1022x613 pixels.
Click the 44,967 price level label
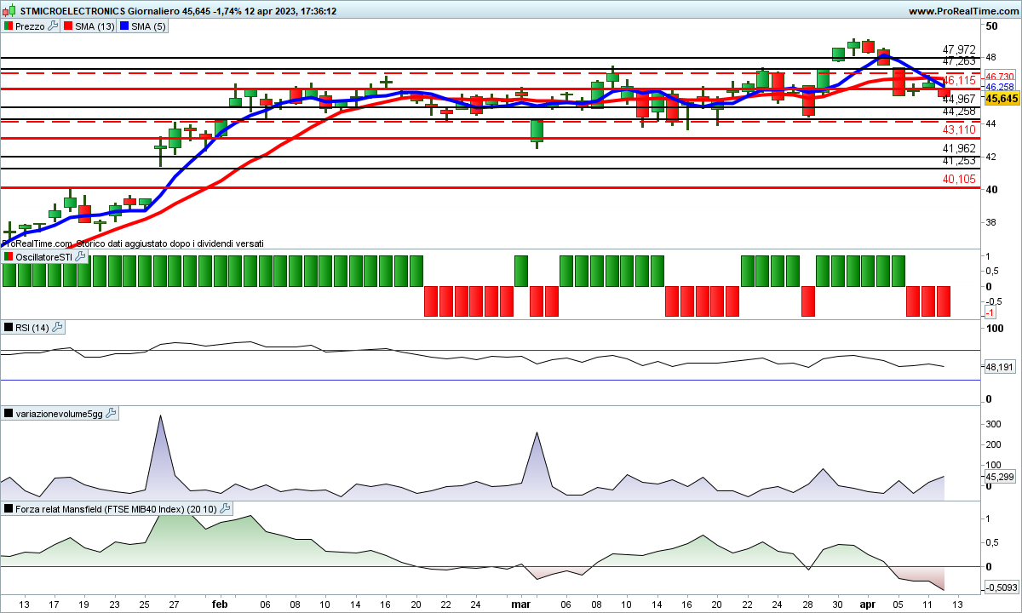[959, 100]
